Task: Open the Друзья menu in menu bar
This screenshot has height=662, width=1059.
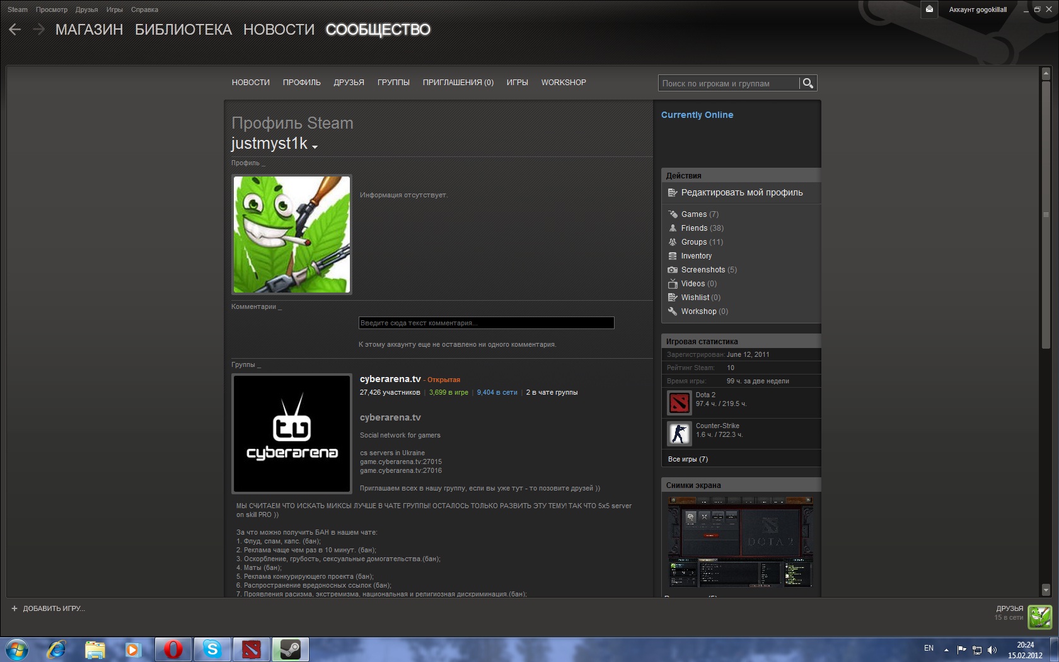Action: (x=86, y=9)
